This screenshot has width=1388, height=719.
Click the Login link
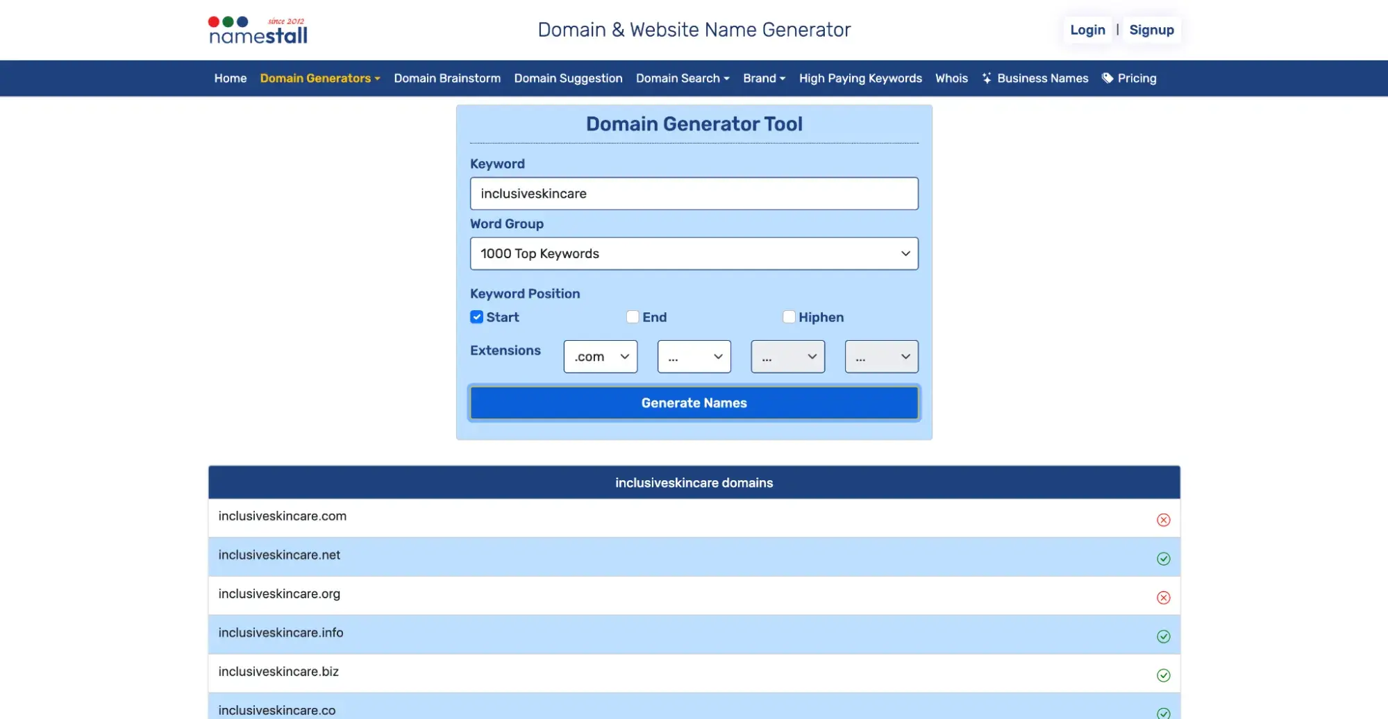pyautogui.click(x=1087, y=30)
